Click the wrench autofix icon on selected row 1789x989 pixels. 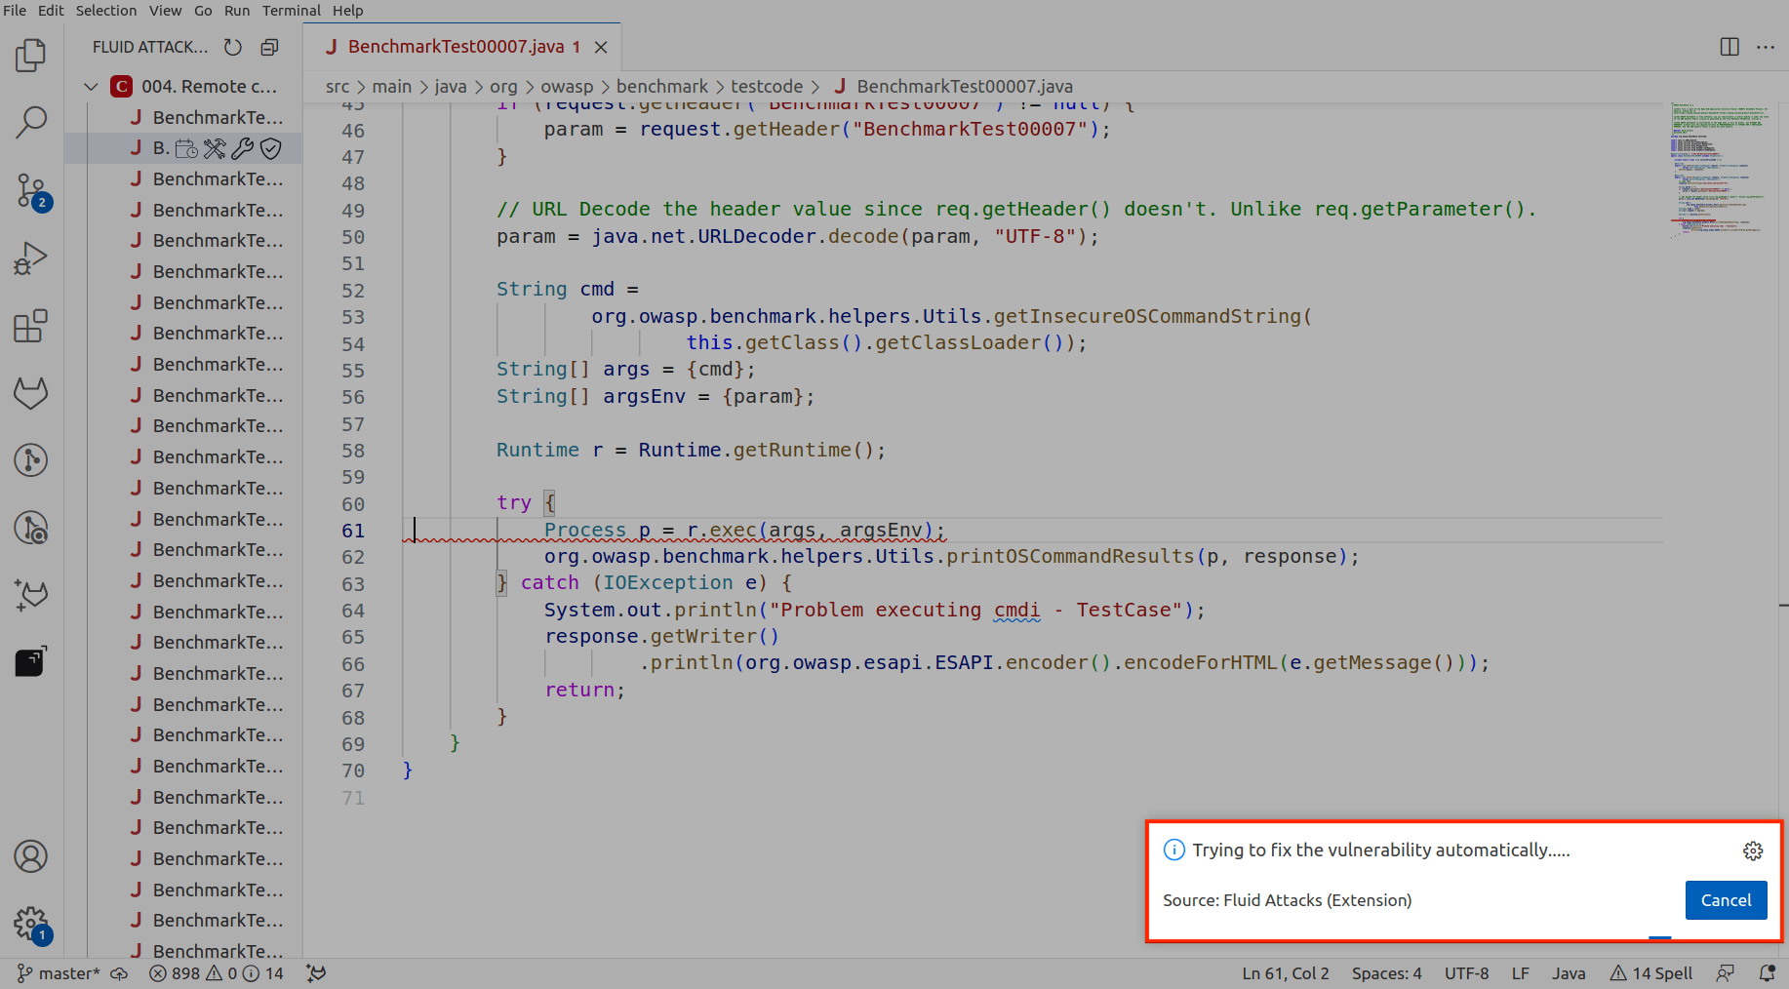(x=242, y=148)
